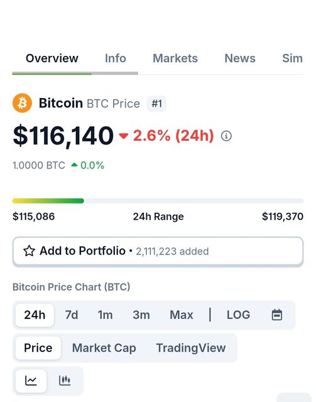Click the Add to Portfolio button

point(158,251)
